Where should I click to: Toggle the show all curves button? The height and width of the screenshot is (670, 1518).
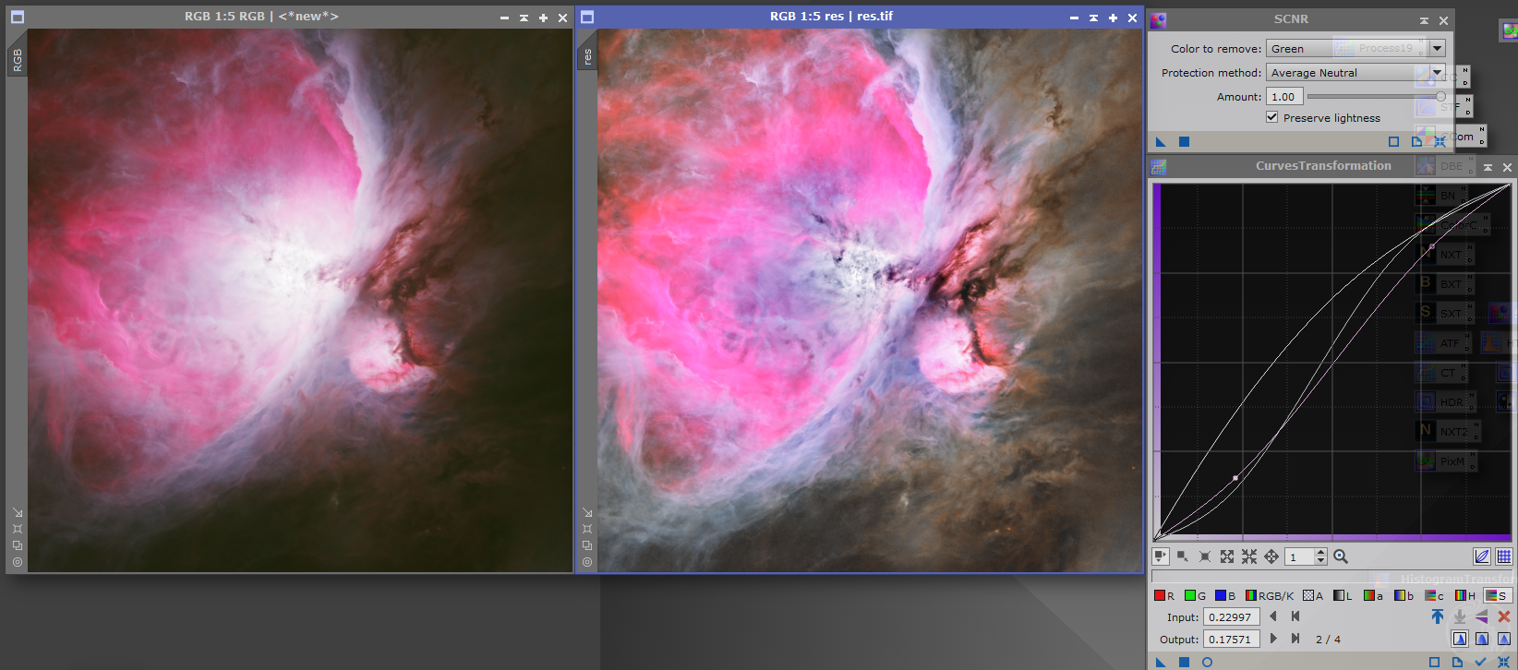click(1482, 556)
